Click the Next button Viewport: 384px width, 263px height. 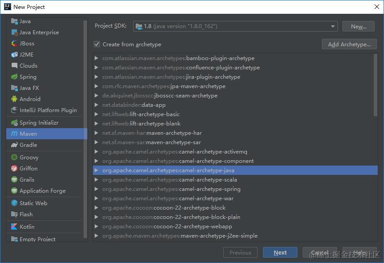coord(280,252)
